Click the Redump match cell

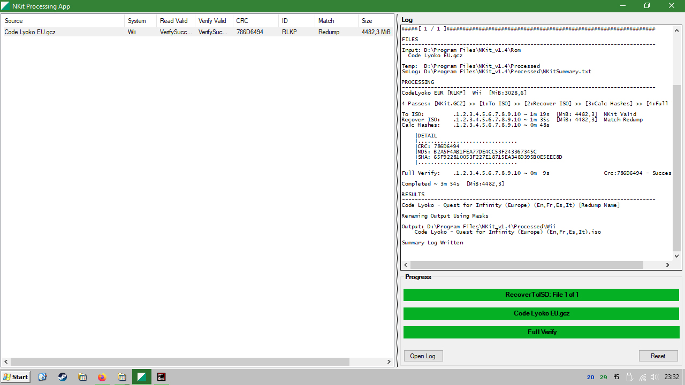(329, 32)
